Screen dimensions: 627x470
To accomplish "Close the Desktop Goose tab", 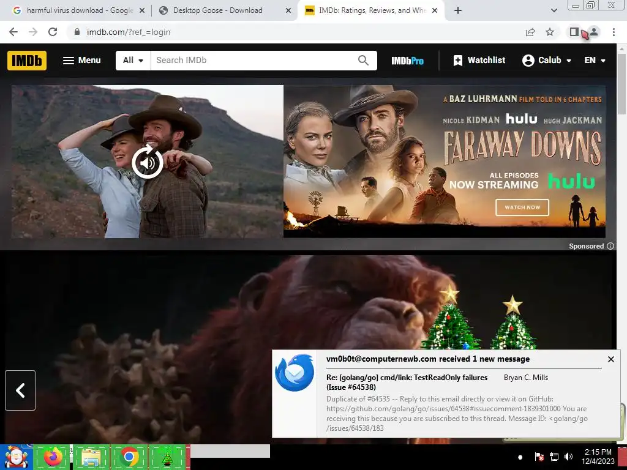I will pos(288,11).
